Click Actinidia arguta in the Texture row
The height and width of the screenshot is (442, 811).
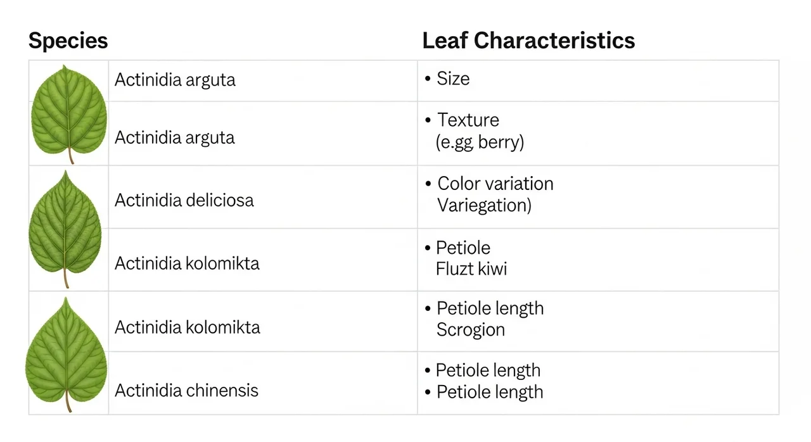coord(175,137)
